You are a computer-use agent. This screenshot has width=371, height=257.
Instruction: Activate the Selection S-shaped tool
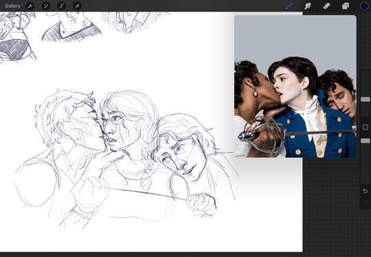click(x=62, y=6)
